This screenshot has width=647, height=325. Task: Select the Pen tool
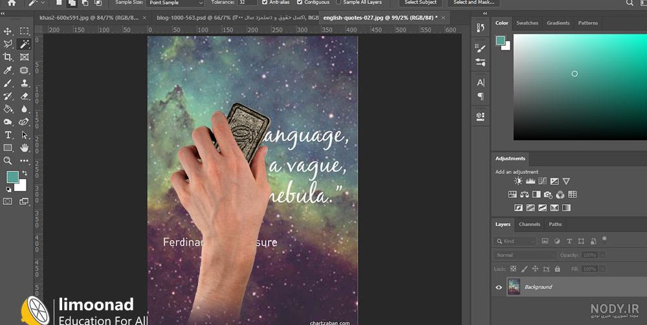(x=25, y=122)
